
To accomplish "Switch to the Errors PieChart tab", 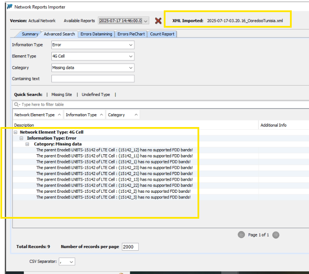I will coord(131,34).
